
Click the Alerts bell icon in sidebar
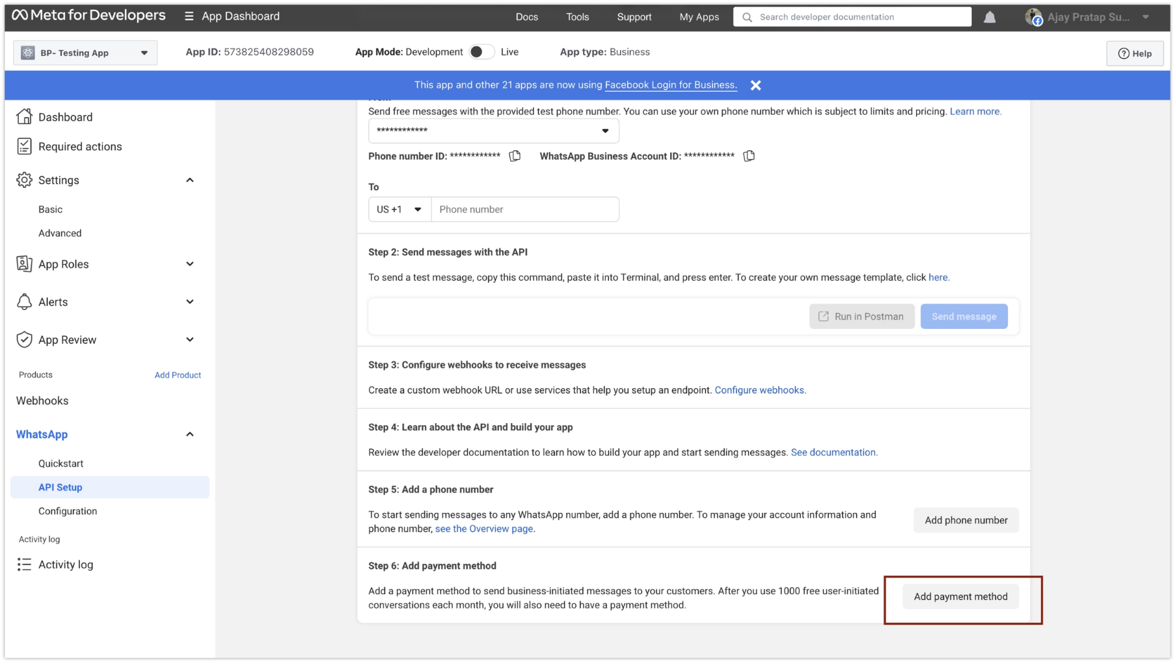pyautogui.click(x=24, y=301)
